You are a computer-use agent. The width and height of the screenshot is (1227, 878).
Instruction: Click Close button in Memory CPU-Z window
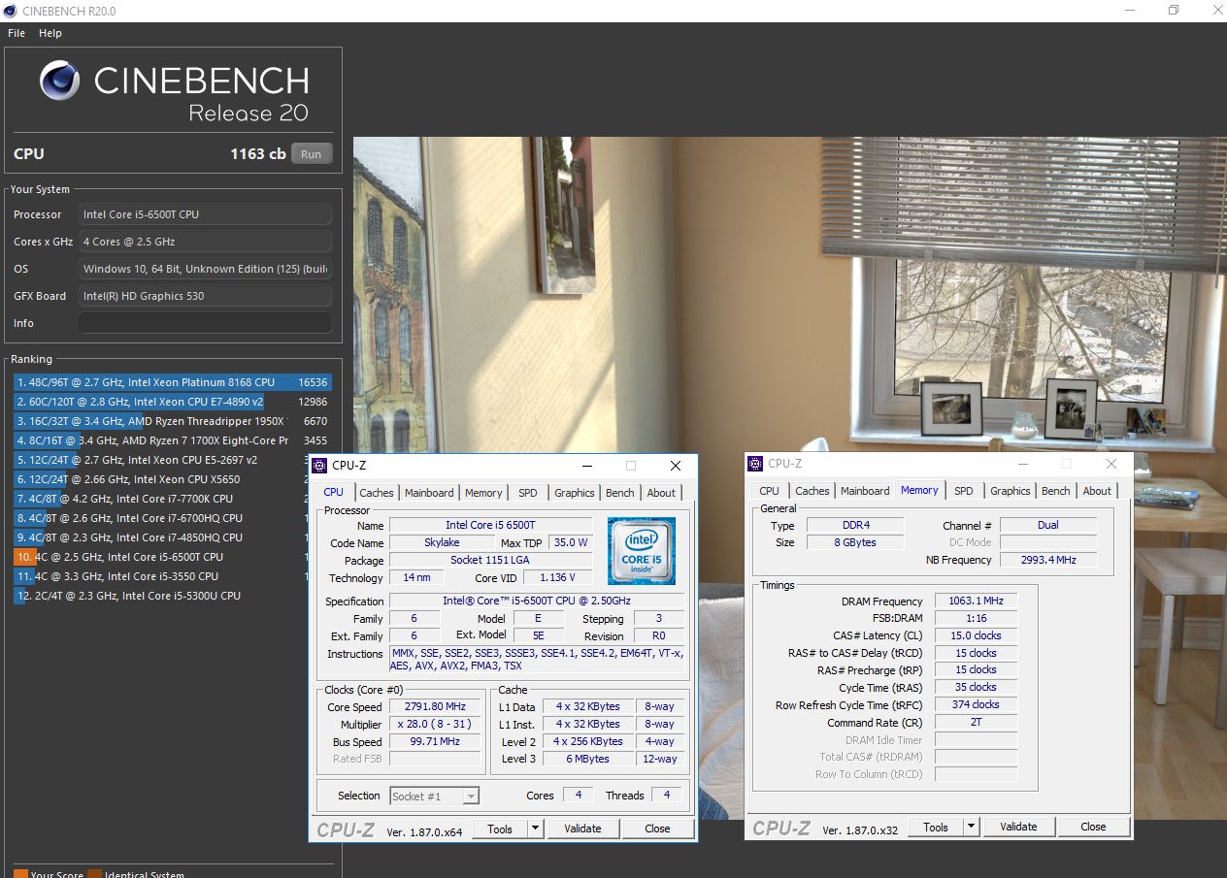pos(1093,827)
